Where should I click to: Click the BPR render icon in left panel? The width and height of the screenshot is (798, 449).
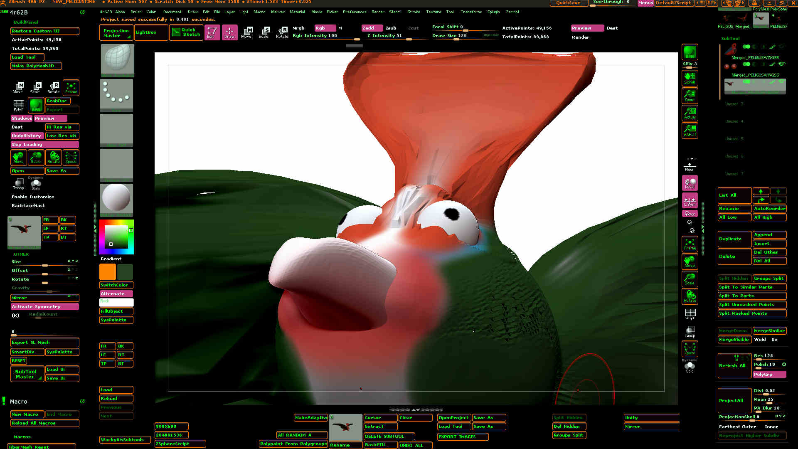[x=36, y=105]
